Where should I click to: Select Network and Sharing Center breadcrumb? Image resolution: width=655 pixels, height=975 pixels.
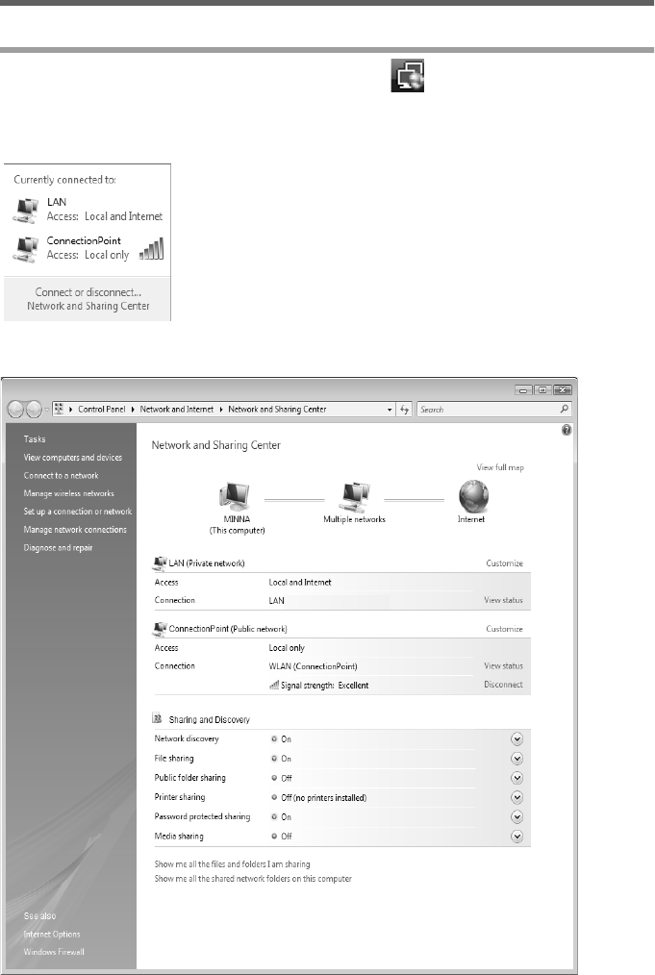[x=277, y=410]
